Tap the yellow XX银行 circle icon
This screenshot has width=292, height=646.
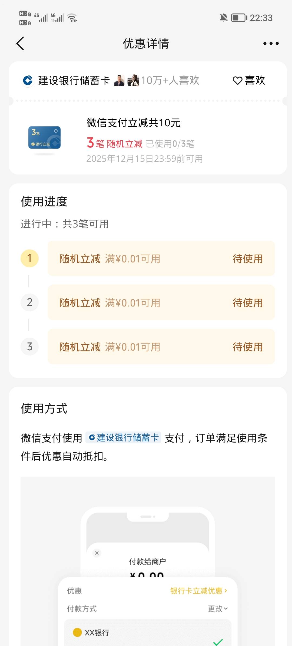click(77, 632)
